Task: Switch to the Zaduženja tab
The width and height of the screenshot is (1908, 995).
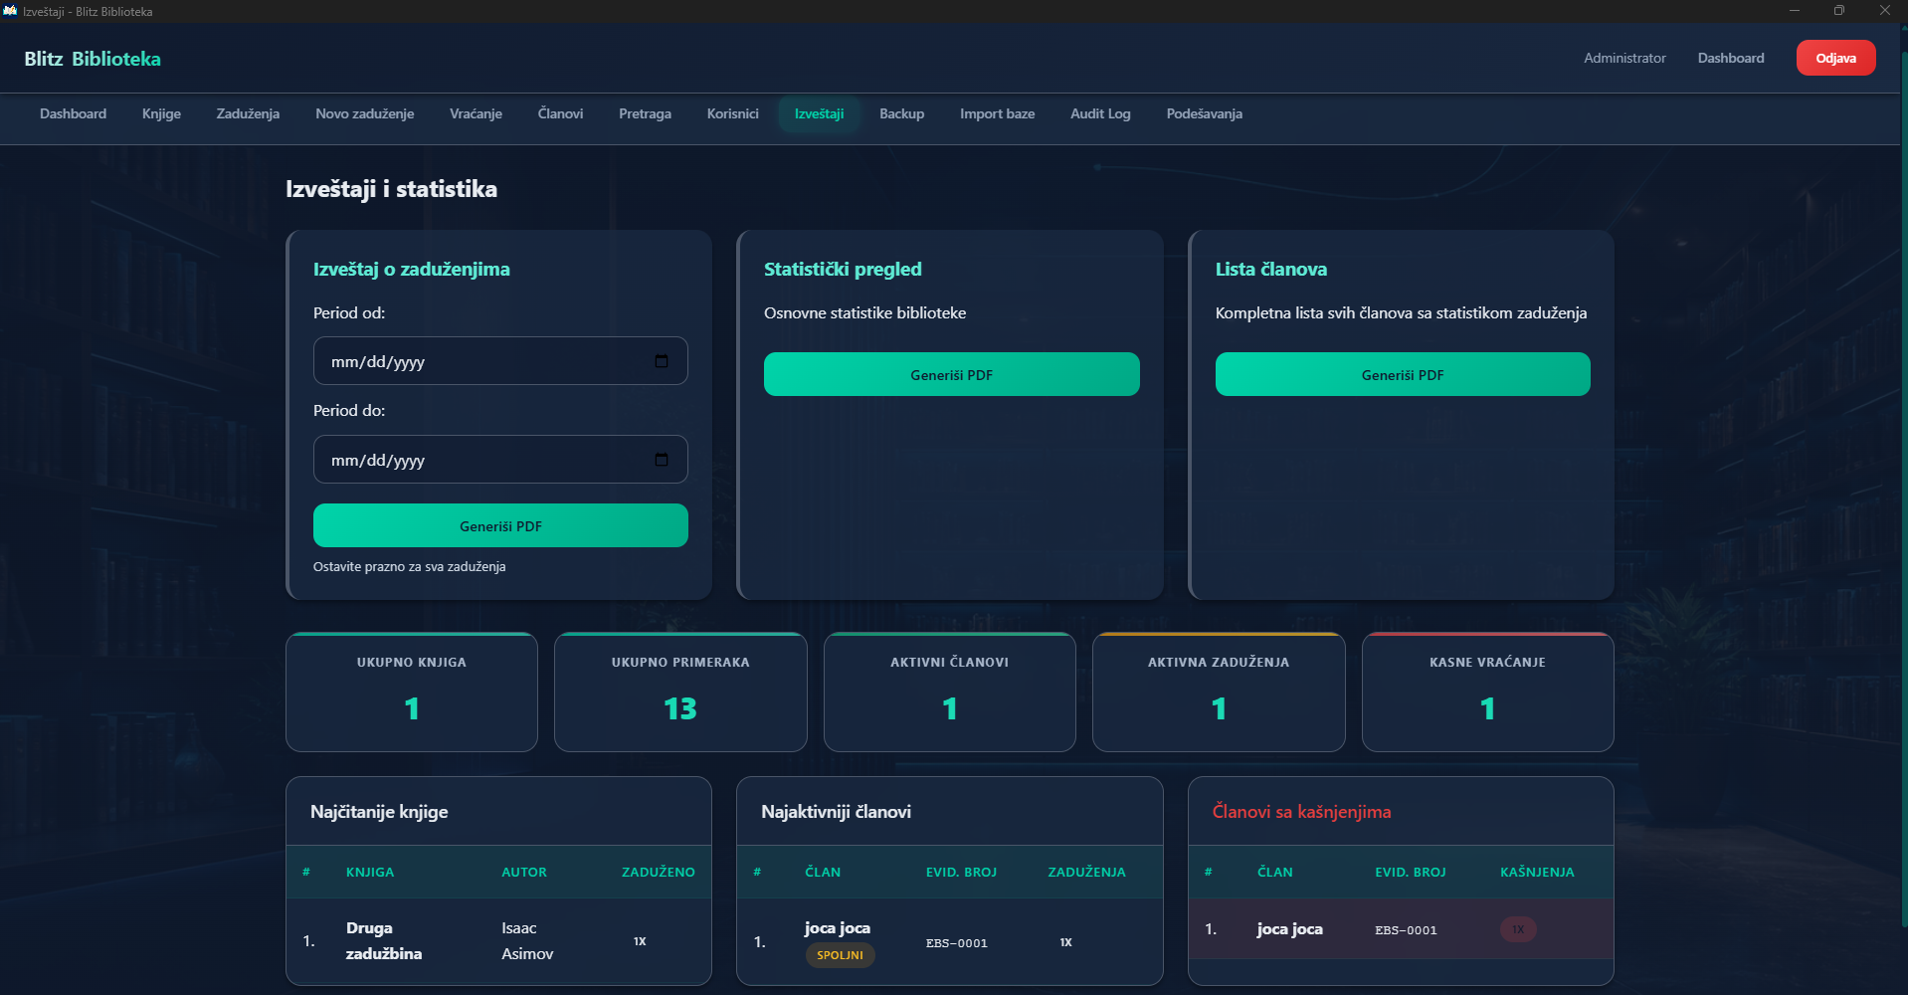Action: tap(248, 113)
